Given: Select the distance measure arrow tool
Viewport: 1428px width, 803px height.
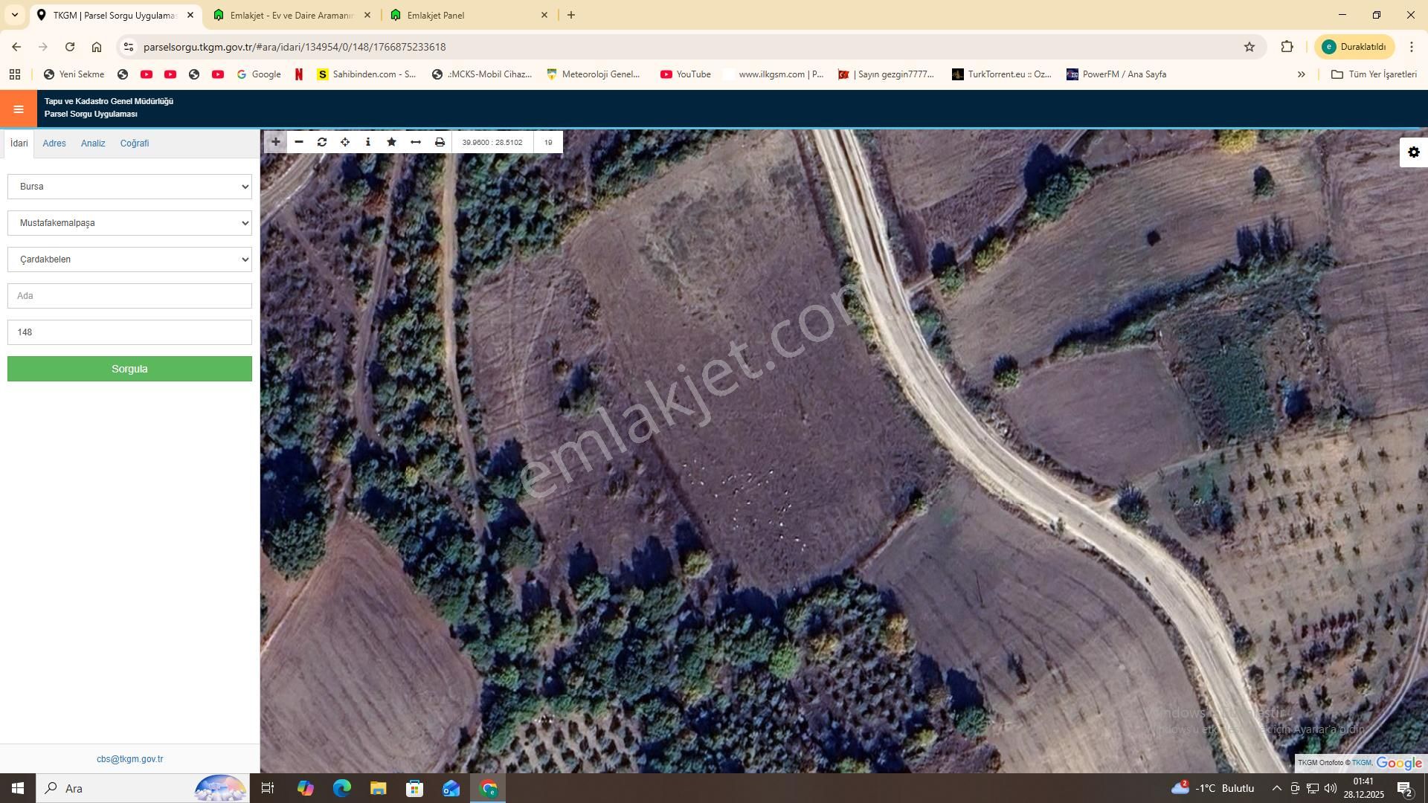Looking at the screenshot, I should (x=416, y=142).
